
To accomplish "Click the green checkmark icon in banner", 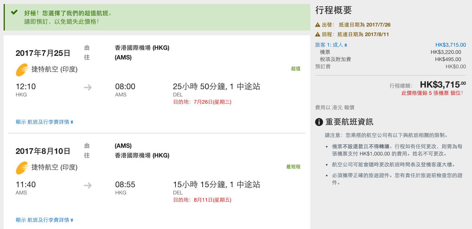I will click(14, 12).
